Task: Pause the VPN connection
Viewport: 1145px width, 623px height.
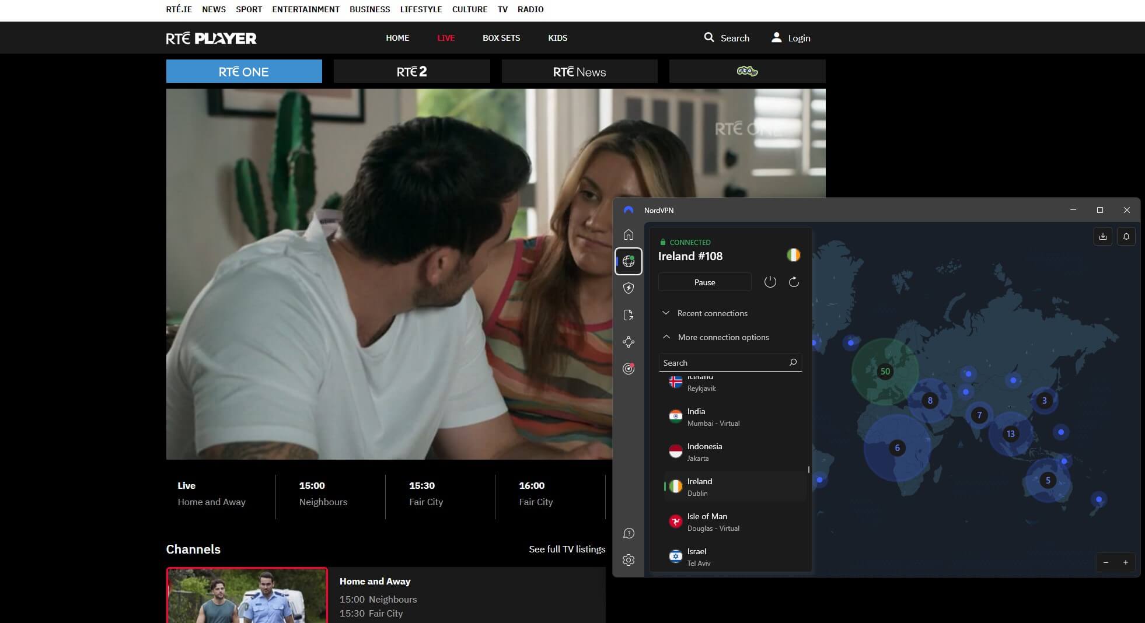Action: pyautogui.click(x=704, y=282)
